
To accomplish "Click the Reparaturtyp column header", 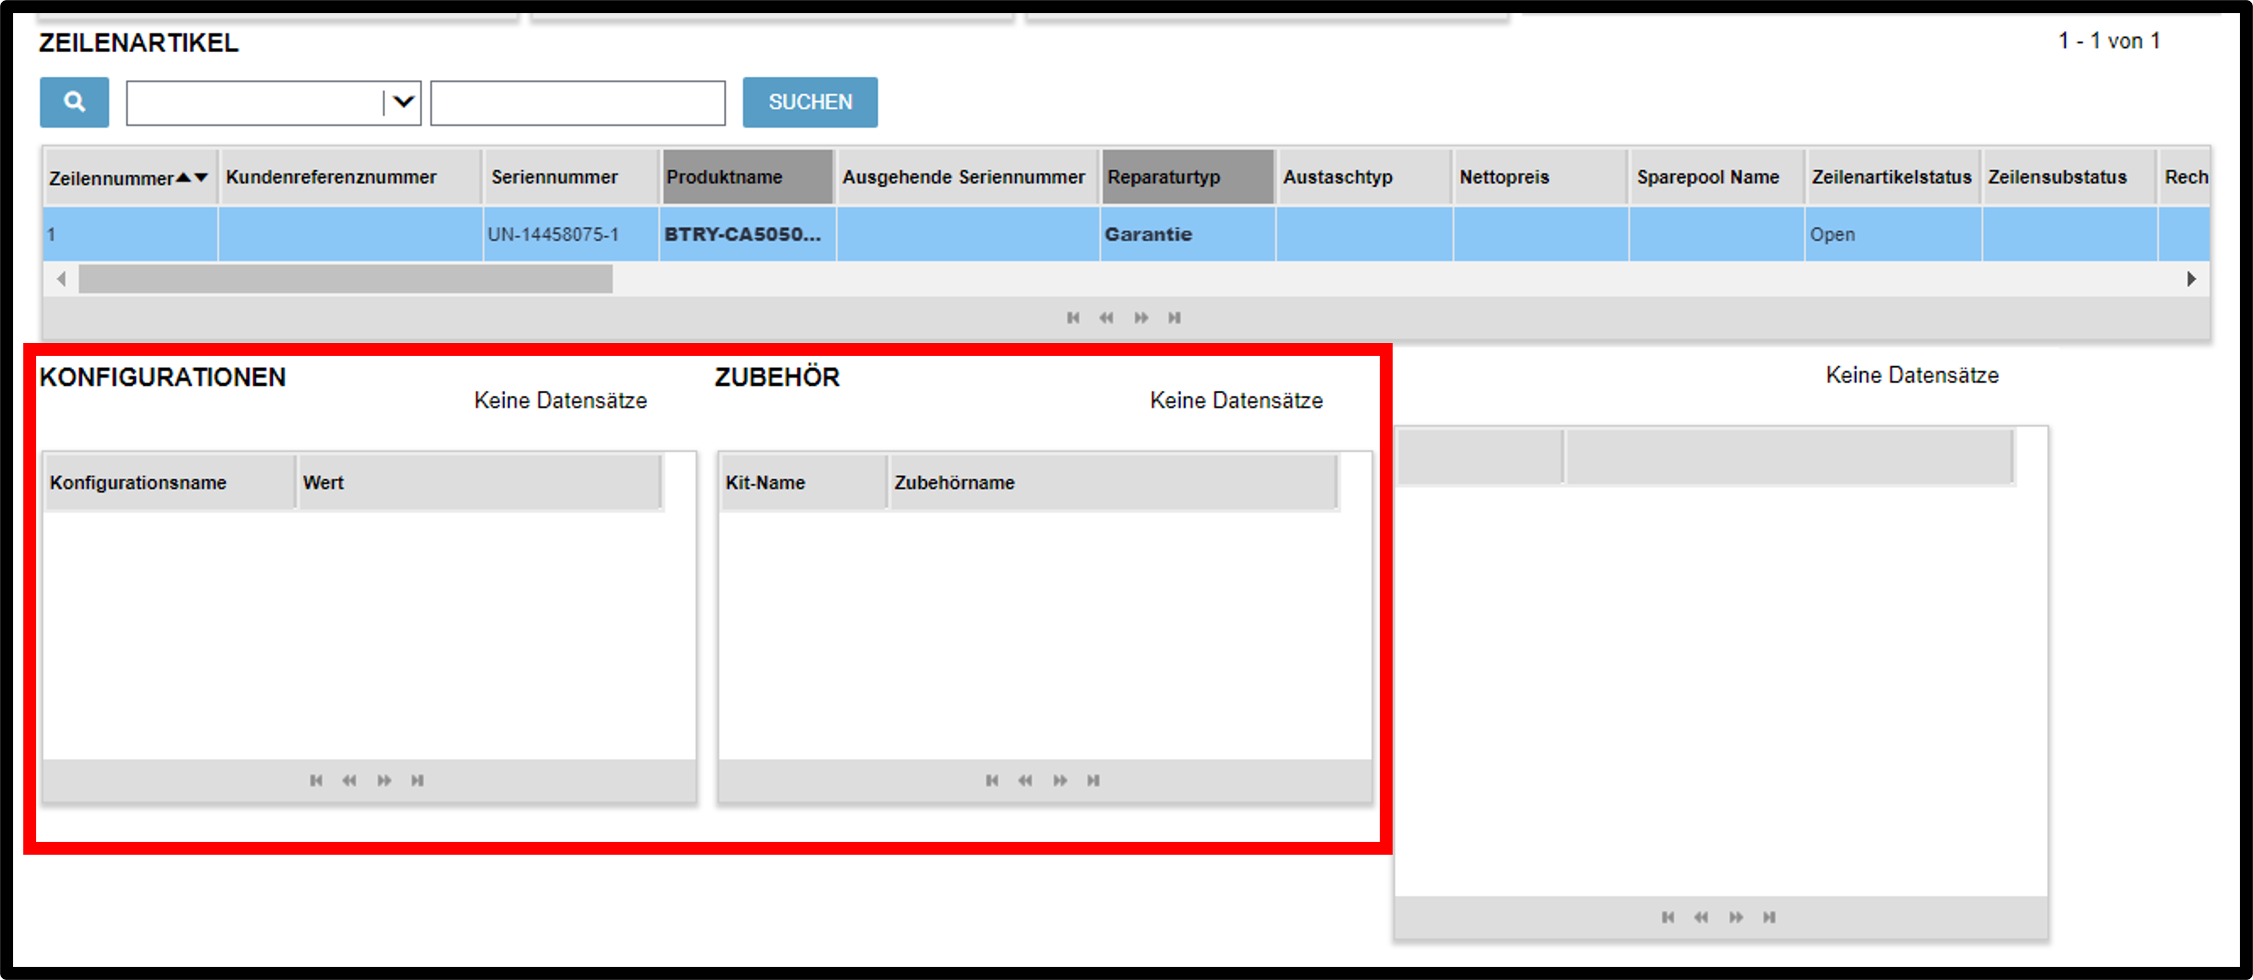I will [1188, 178].
